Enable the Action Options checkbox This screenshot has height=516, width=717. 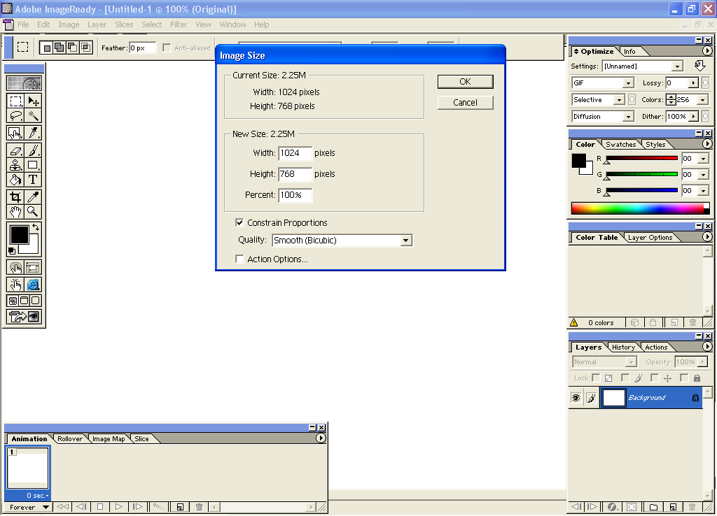pyautogui.click(x=240, y=259)
